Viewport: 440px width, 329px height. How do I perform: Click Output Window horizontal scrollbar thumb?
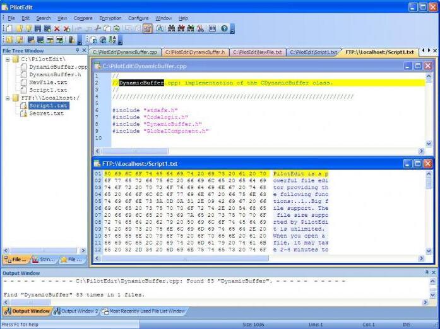click(x=30, y=303)
